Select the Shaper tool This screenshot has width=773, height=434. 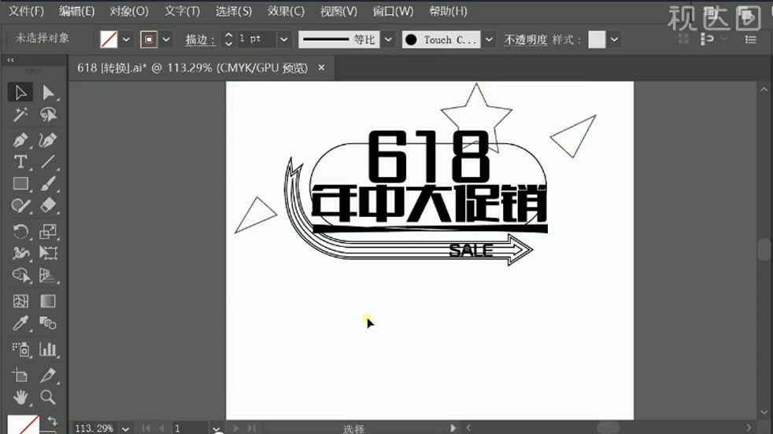(x=20, y=205)
